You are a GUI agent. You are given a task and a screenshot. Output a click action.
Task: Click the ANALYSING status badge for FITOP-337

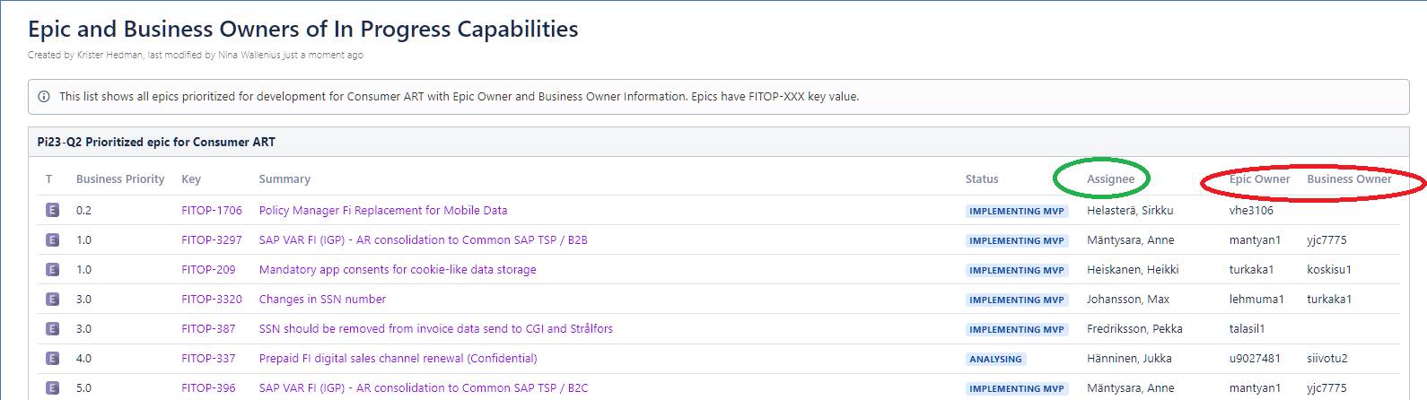point(995,359)
